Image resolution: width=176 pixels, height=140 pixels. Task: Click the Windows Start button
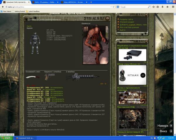tap(6, 138)
